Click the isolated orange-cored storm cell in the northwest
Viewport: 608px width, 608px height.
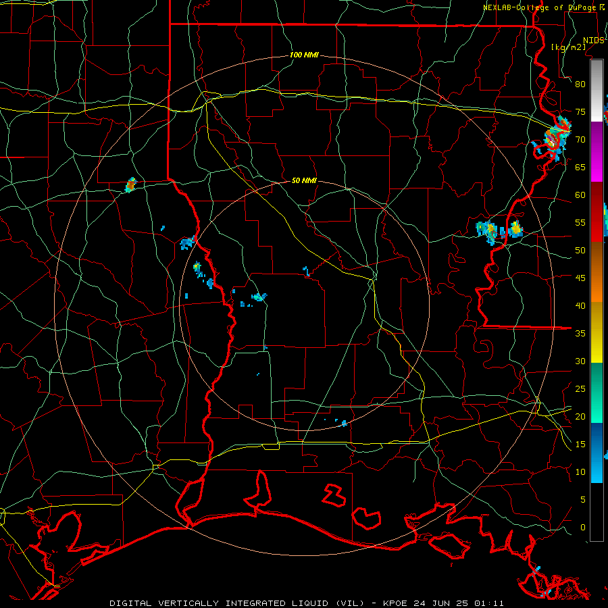tap(131, 185)
